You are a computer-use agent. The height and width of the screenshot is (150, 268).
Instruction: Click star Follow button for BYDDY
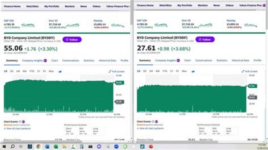[x=72, y=40]
